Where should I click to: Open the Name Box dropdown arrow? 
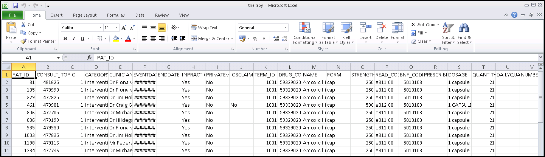58,58
